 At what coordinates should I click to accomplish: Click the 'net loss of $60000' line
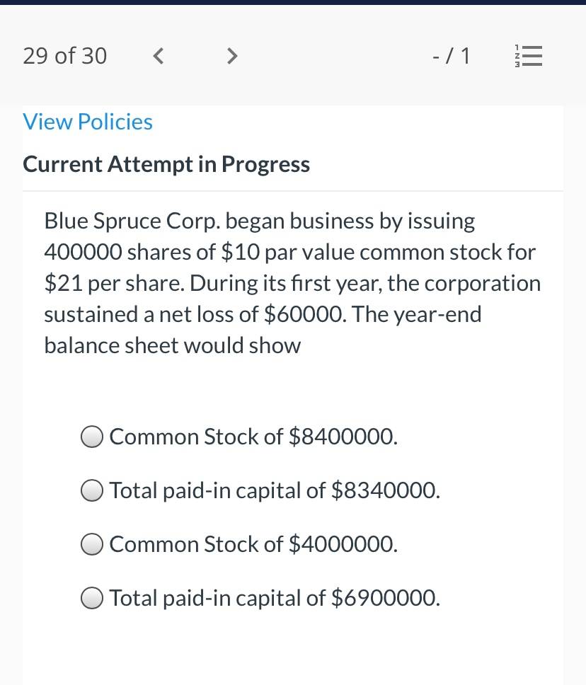[263, 314]
